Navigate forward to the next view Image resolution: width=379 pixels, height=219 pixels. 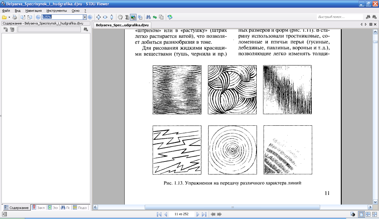pos(219,214)
